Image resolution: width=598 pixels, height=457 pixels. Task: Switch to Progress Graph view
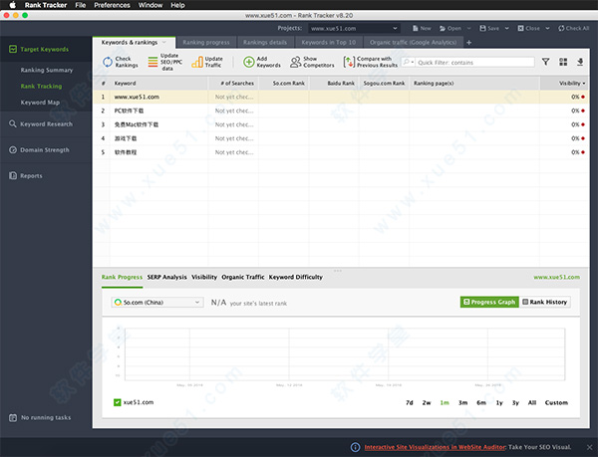pyautogui.click(x=489, y=302)
